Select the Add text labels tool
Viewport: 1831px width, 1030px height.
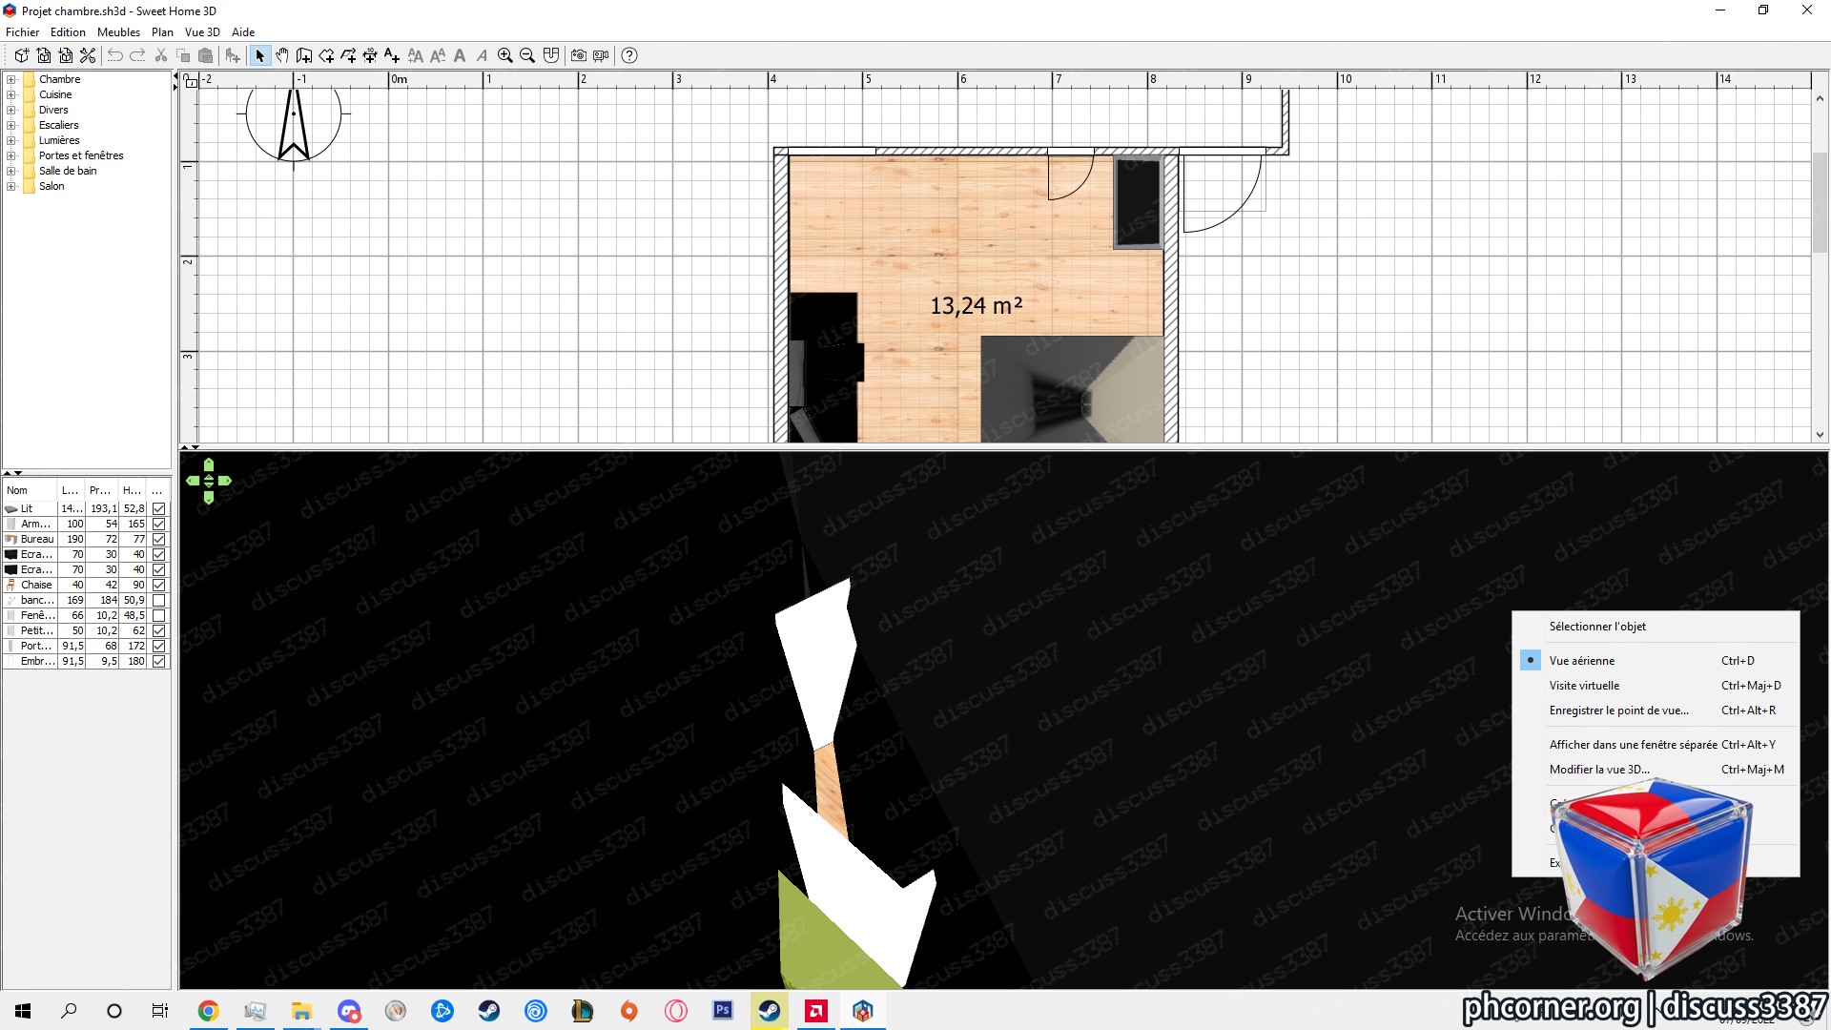tap(392, 55)
